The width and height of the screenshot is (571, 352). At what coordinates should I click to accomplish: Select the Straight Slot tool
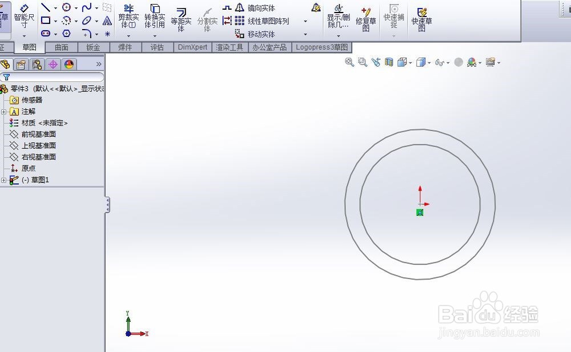pos(46,34)
